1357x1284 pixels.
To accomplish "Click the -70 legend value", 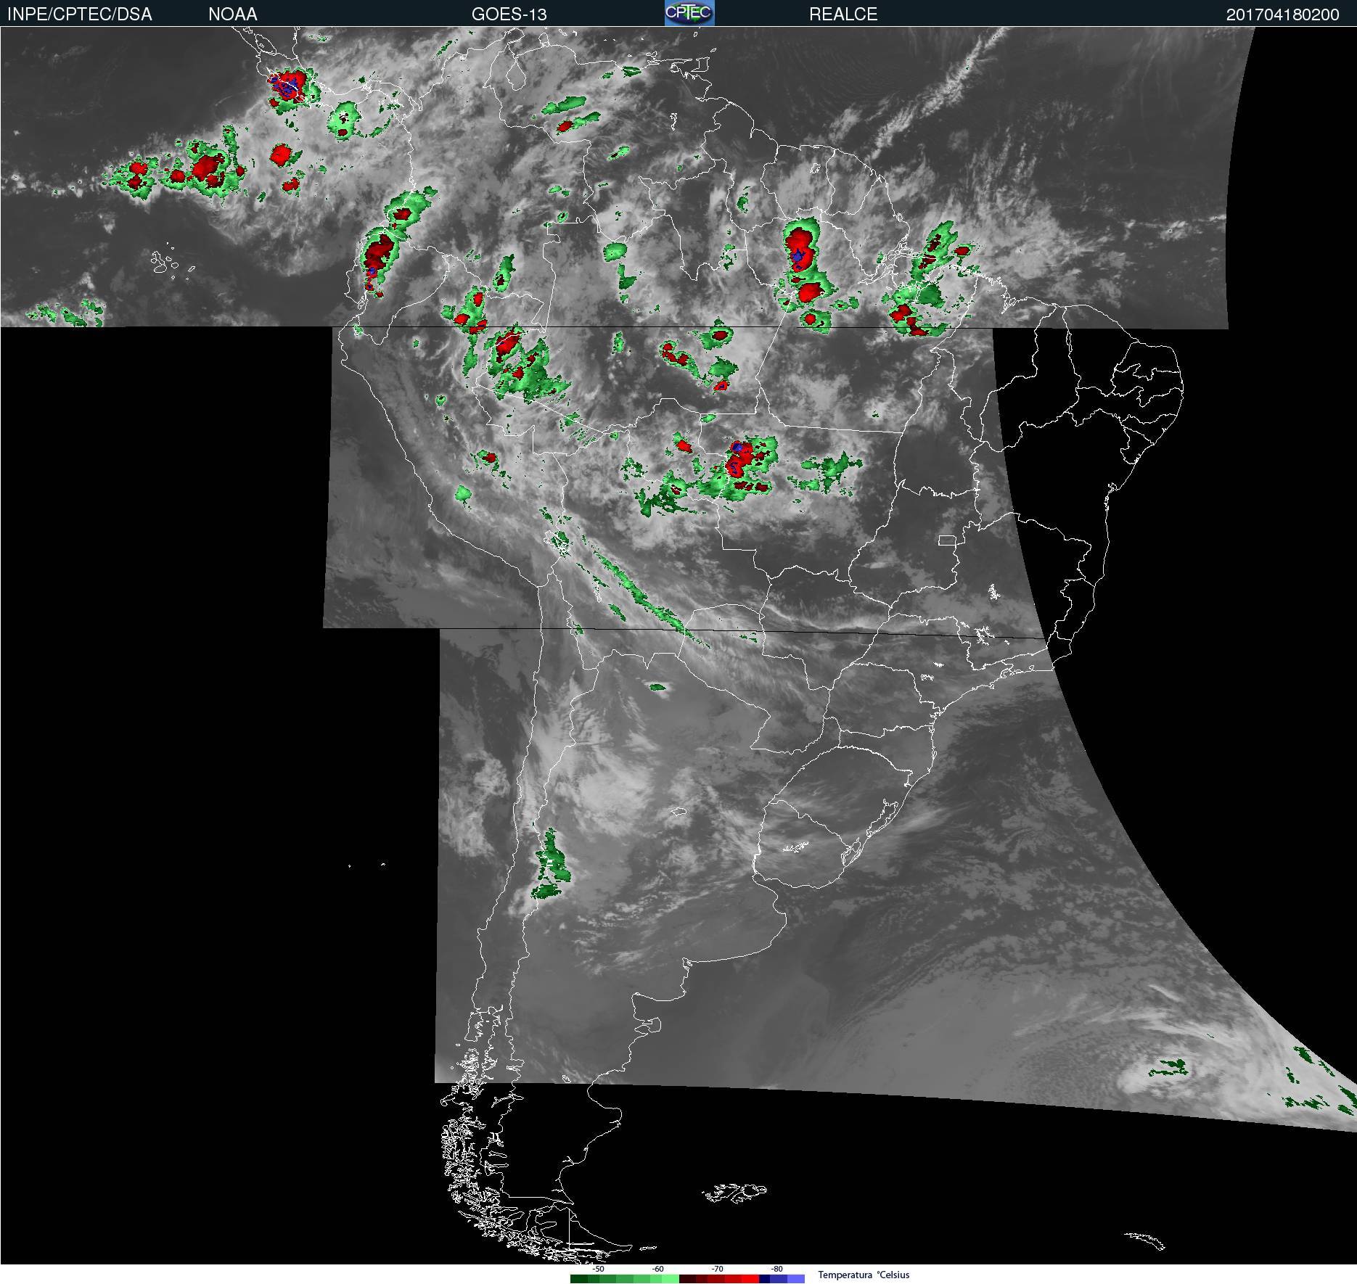I will [717, 1269].
